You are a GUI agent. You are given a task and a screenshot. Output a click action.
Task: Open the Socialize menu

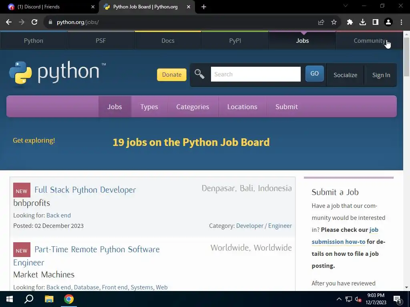[x=346, y=75]
